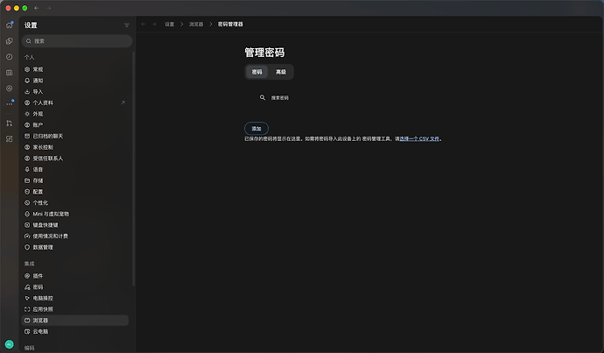604x353 pixels.
Task: Click the @ mentions icon in left rail
Action: click(x=10, y=88)
